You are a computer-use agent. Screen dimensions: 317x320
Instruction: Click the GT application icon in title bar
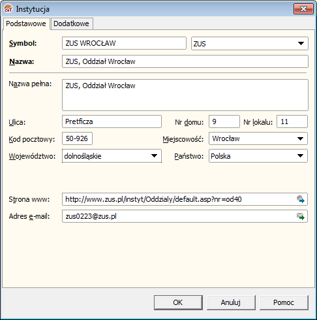[x=8, y=8]
